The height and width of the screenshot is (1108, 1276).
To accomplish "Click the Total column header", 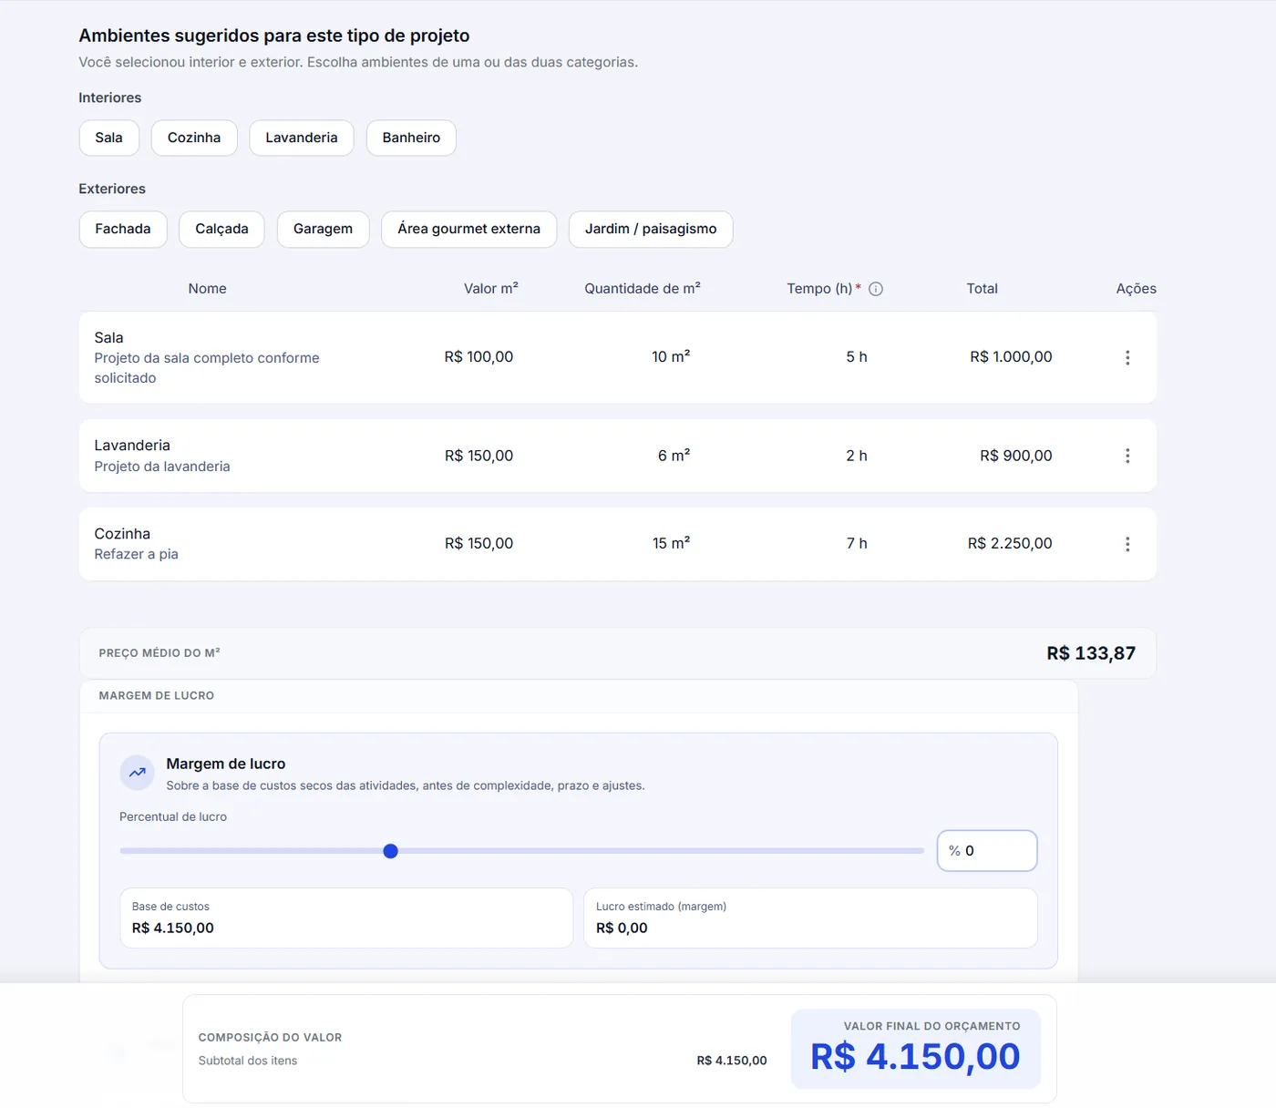I will coord(982,289).
